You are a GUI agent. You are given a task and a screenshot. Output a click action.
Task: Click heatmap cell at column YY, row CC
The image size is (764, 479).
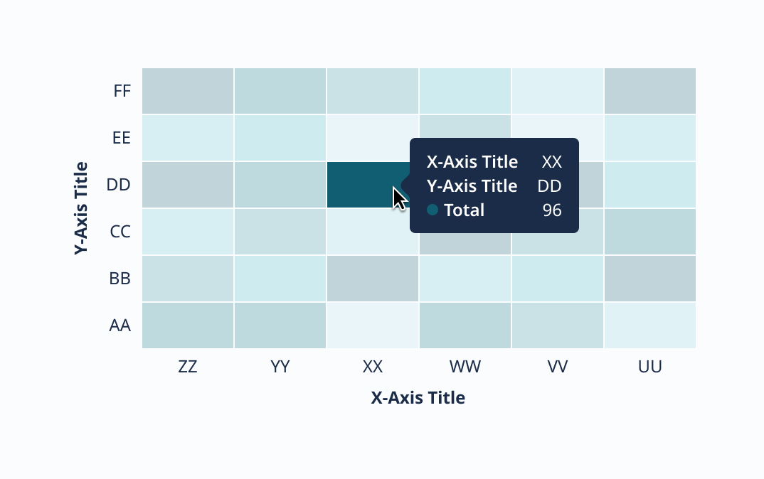click(280, 232)
